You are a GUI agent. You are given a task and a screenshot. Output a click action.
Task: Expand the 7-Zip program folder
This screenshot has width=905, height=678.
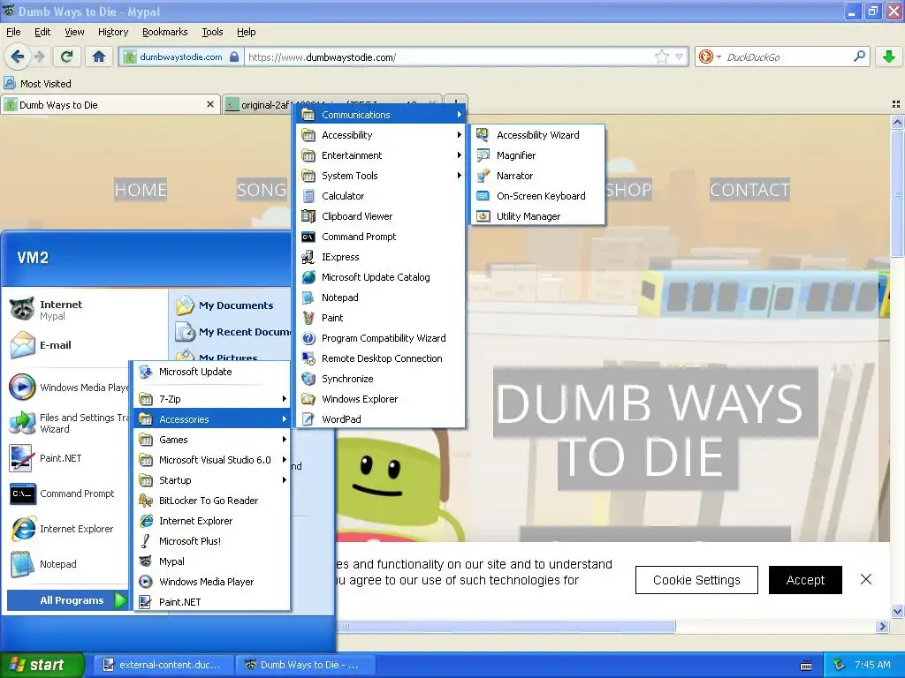(x=212, y=399)
